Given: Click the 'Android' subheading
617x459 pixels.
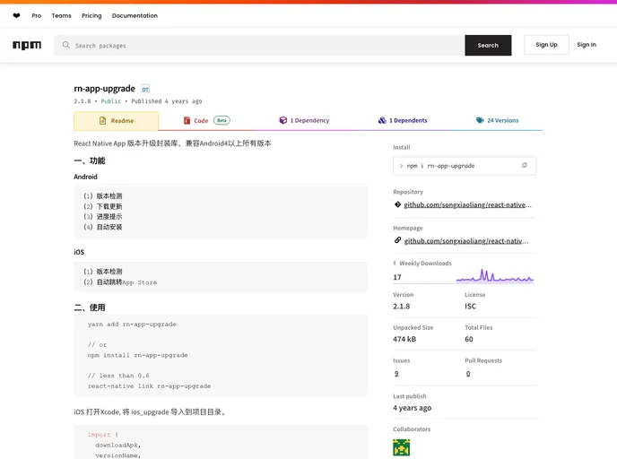Looking at the screenshot, I should point(85,177).
